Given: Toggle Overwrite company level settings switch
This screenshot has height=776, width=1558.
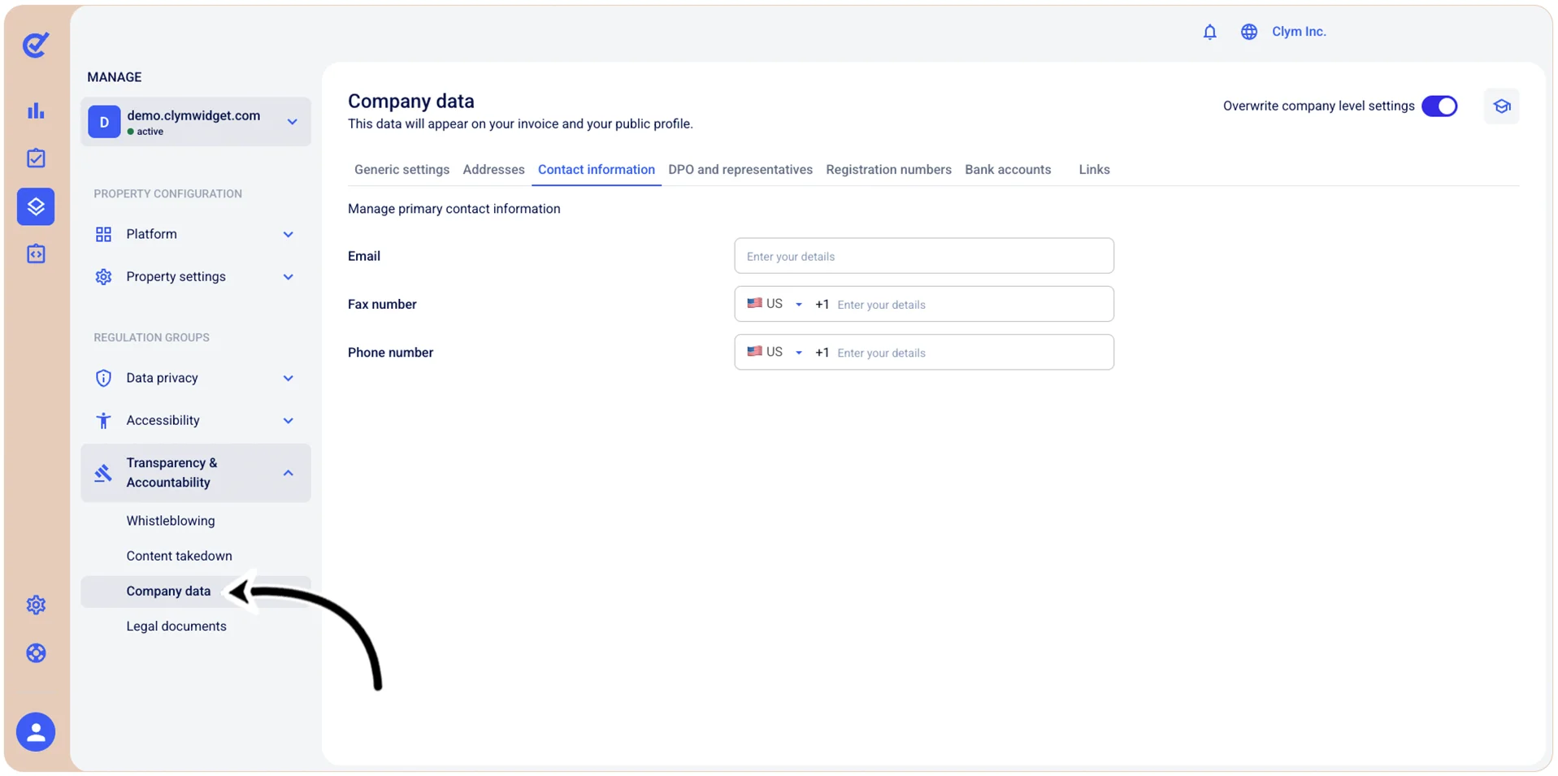Looking at the screenshot, I should tap(1439, 106).
